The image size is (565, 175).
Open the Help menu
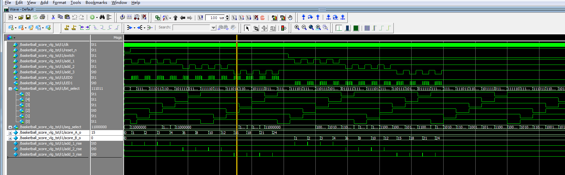coord(136,3)
